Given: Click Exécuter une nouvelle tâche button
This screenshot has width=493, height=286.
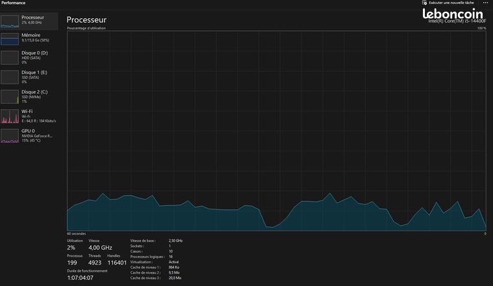Looking at the screenshot, I should tap(448, 3).
